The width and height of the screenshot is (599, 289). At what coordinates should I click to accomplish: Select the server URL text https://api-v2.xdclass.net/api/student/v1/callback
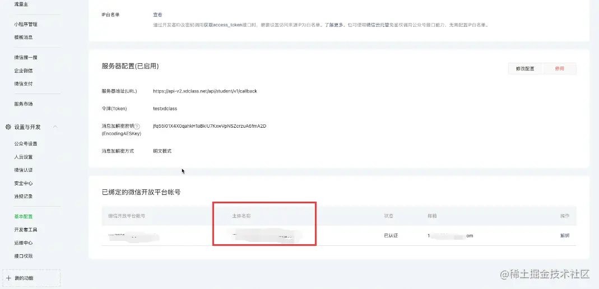click(205, 91)
